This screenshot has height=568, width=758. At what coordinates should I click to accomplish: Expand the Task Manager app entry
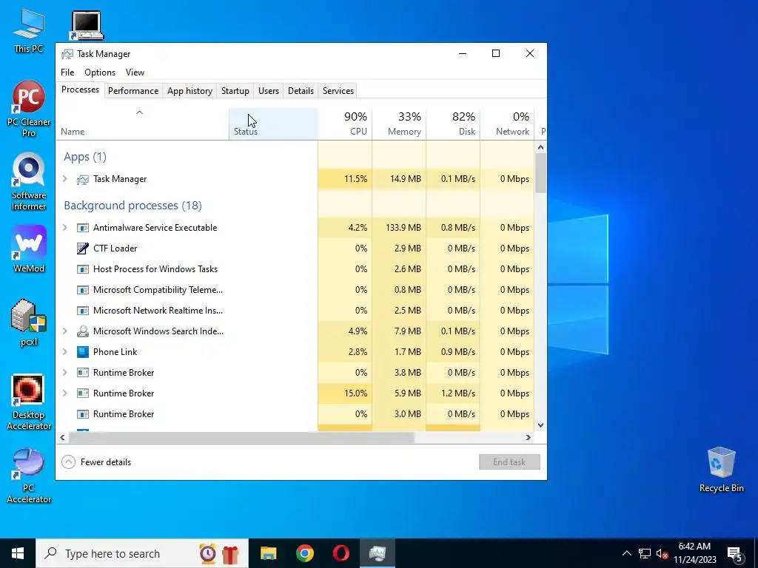pyautogui.click(x=65, y=179)
